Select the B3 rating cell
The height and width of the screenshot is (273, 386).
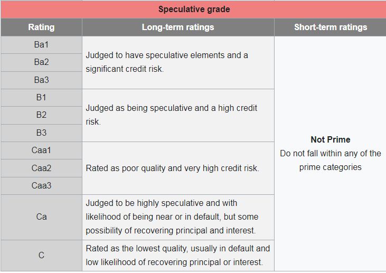click(41, 133)
